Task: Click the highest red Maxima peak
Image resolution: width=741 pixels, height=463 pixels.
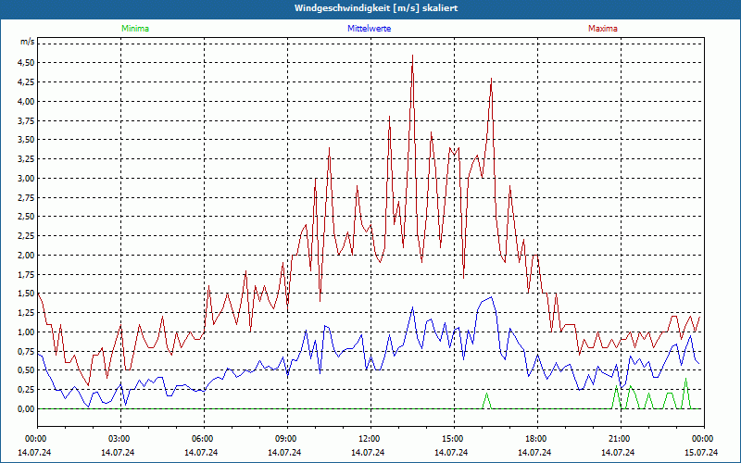Action: pyautogui.click(x=412, y=57)
